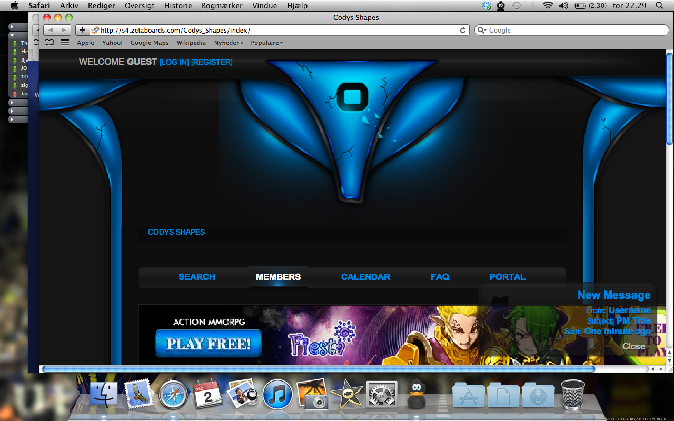Switch to the MEMBERS forum tab
The height and width of the screenshot is (421, 674).
tap(278, 277)
